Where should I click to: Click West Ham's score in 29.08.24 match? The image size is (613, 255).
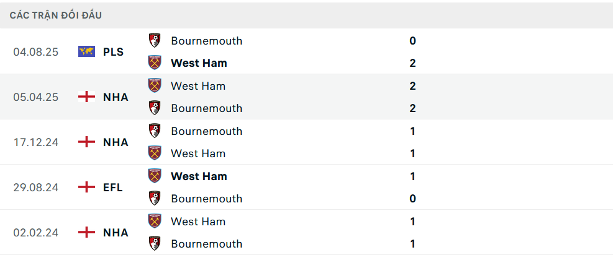click(x=412, y=176)
